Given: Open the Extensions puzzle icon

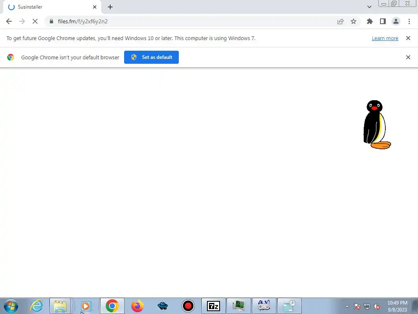Looking at the screenshot, I should click(370, 21).
